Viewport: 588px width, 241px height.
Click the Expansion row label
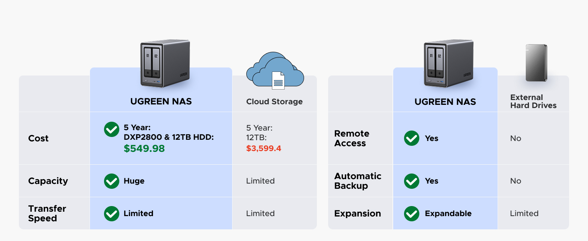[x=357, y=214]
